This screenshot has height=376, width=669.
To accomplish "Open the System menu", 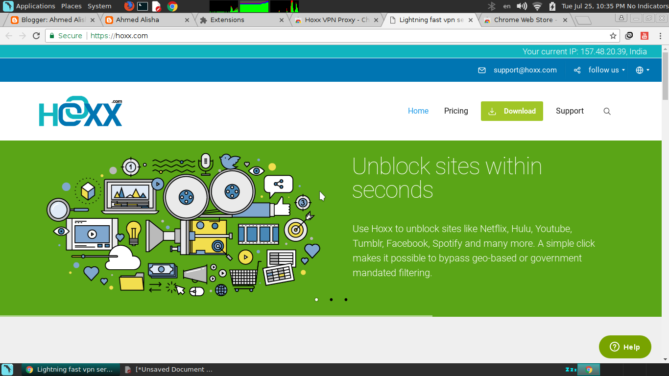I will tap(99, 6).
